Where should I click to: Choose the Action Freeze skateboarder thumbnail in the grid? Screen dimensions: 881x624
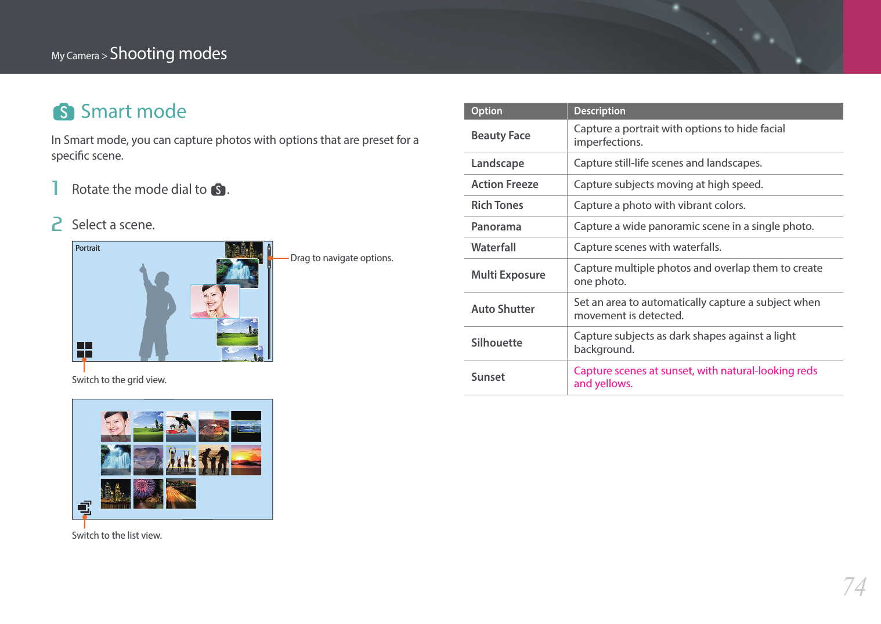pyautogui.click(x=180, y=427)
